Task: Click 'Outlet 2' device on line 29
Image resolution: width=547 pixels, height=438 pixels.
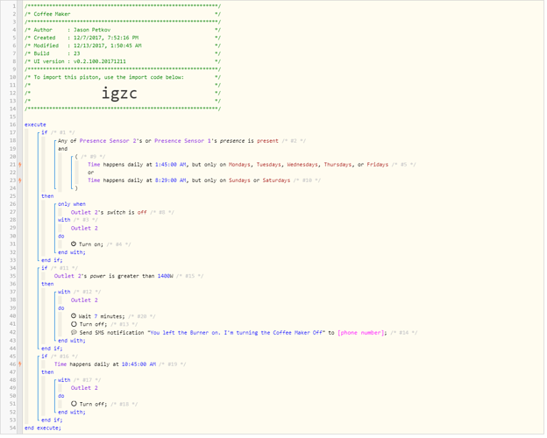Action: [x=84, y=229]
